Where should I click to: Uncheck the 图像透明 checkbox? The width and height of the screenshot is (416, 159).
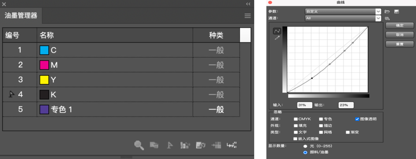coord(357,119)
